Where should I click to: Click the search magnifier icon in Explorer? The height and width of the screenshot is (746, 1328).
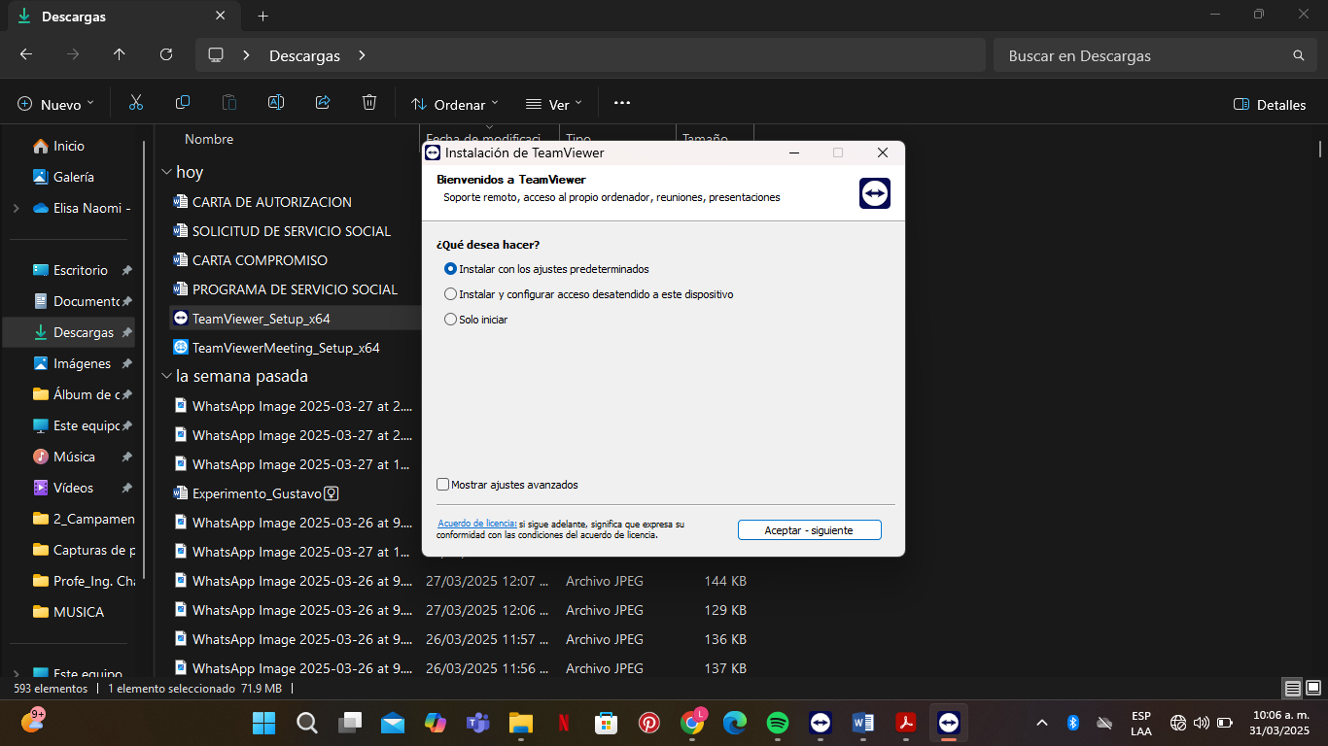[x=1299, y=55]
